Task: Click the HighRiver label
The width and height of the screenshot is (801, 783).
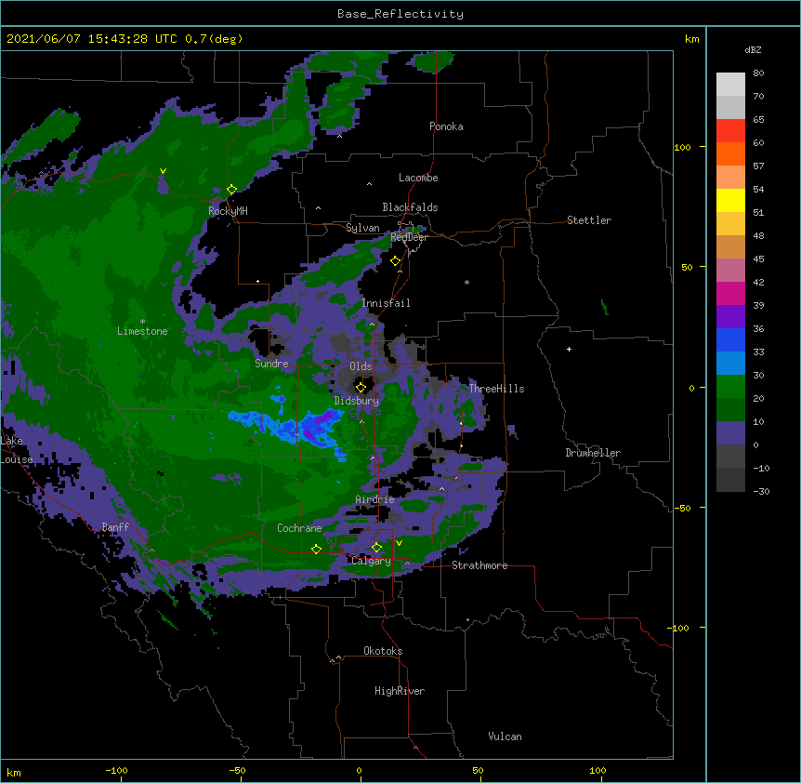Action: (x=400, y=692)
